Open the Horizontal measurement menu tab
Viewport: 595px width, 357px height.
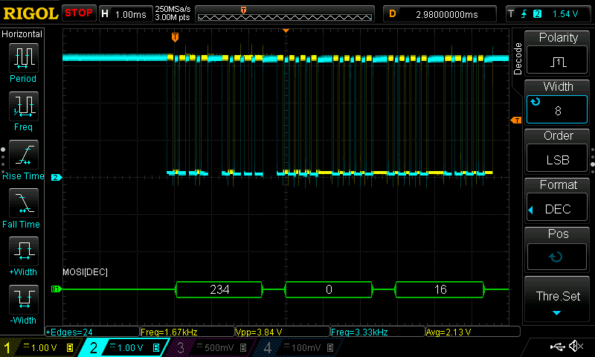point(22,34)
